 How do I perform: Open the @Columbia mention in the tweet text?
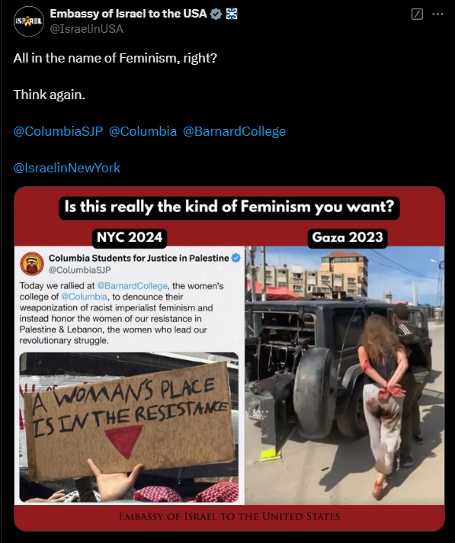click(143, 131)
